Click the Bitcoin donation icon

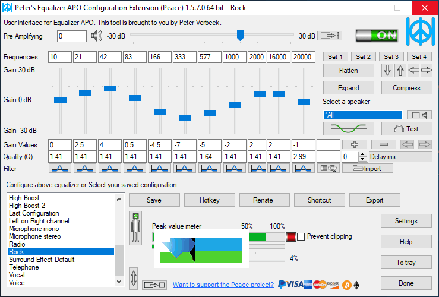pos(347,285)
